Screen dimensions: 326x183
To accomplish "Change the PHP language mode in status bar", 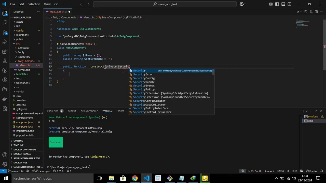I will pyautogui.click(x=294, y=171).
